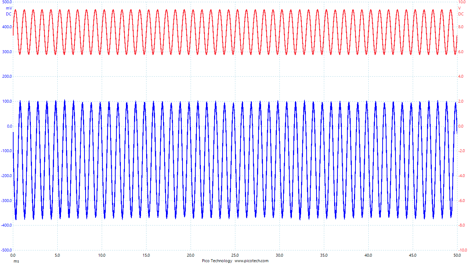Click the blue 100.0 axis label
The height and width of the screenshot is (264, 470).
click(7, 102)
